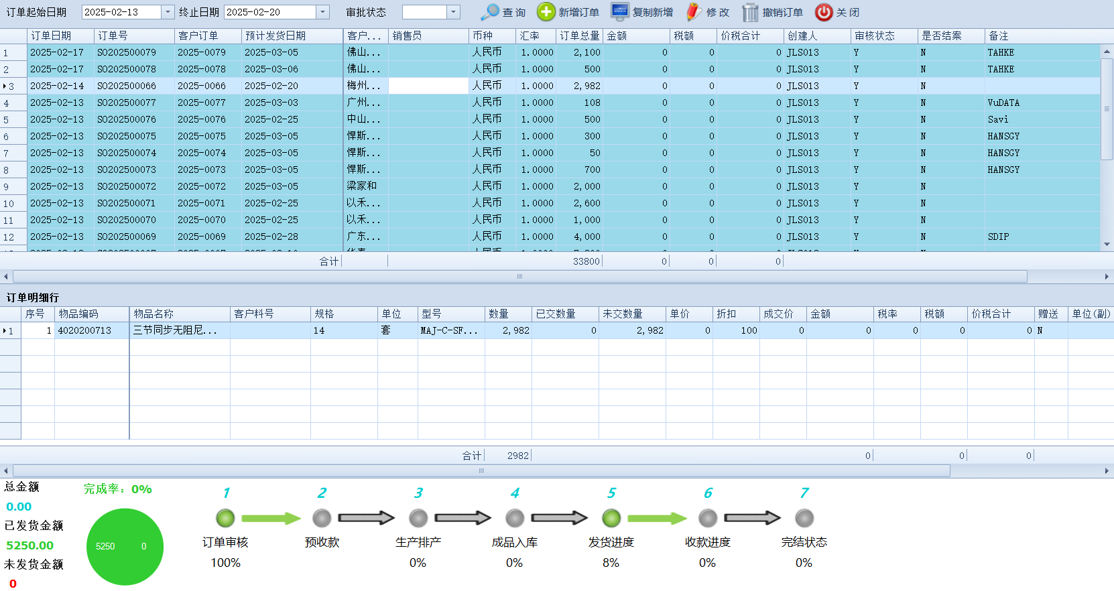The image size is (1114, 591).
Task: Click the green 发货进度 status circle
Action: click(x=611, y=518)
